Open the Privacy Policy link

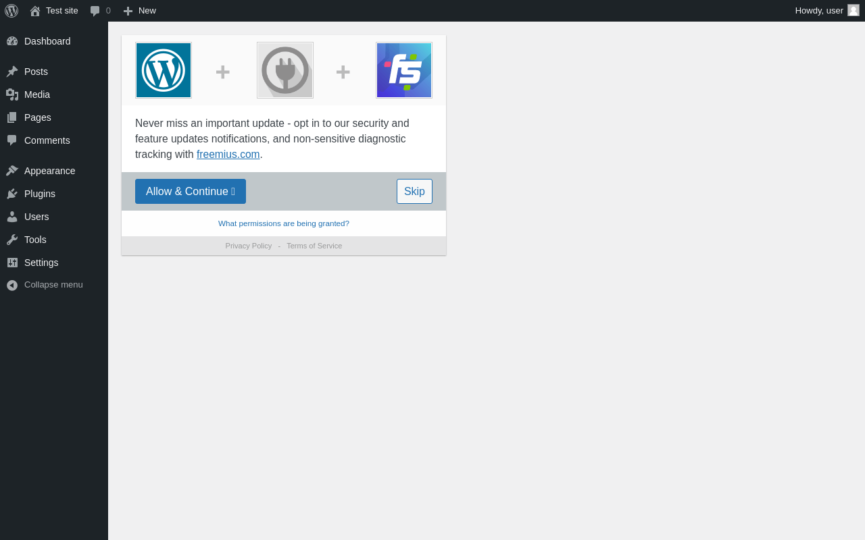pos(249,246)
